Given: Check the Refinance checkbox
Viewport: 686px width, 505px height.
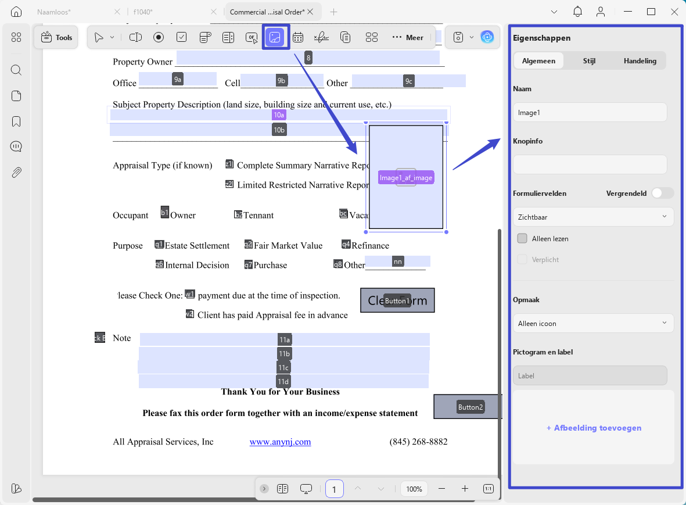Looking at the screenshot, I should [x=346, y=245].
